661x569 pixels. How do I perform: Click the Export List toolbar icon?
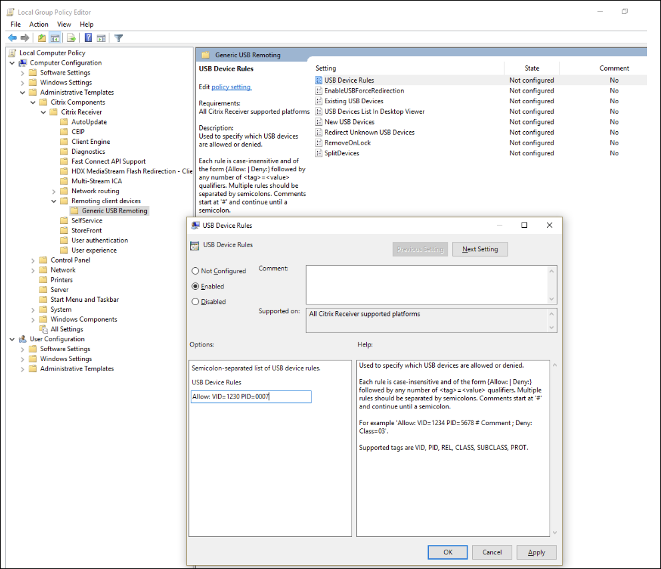coord(71,38)
